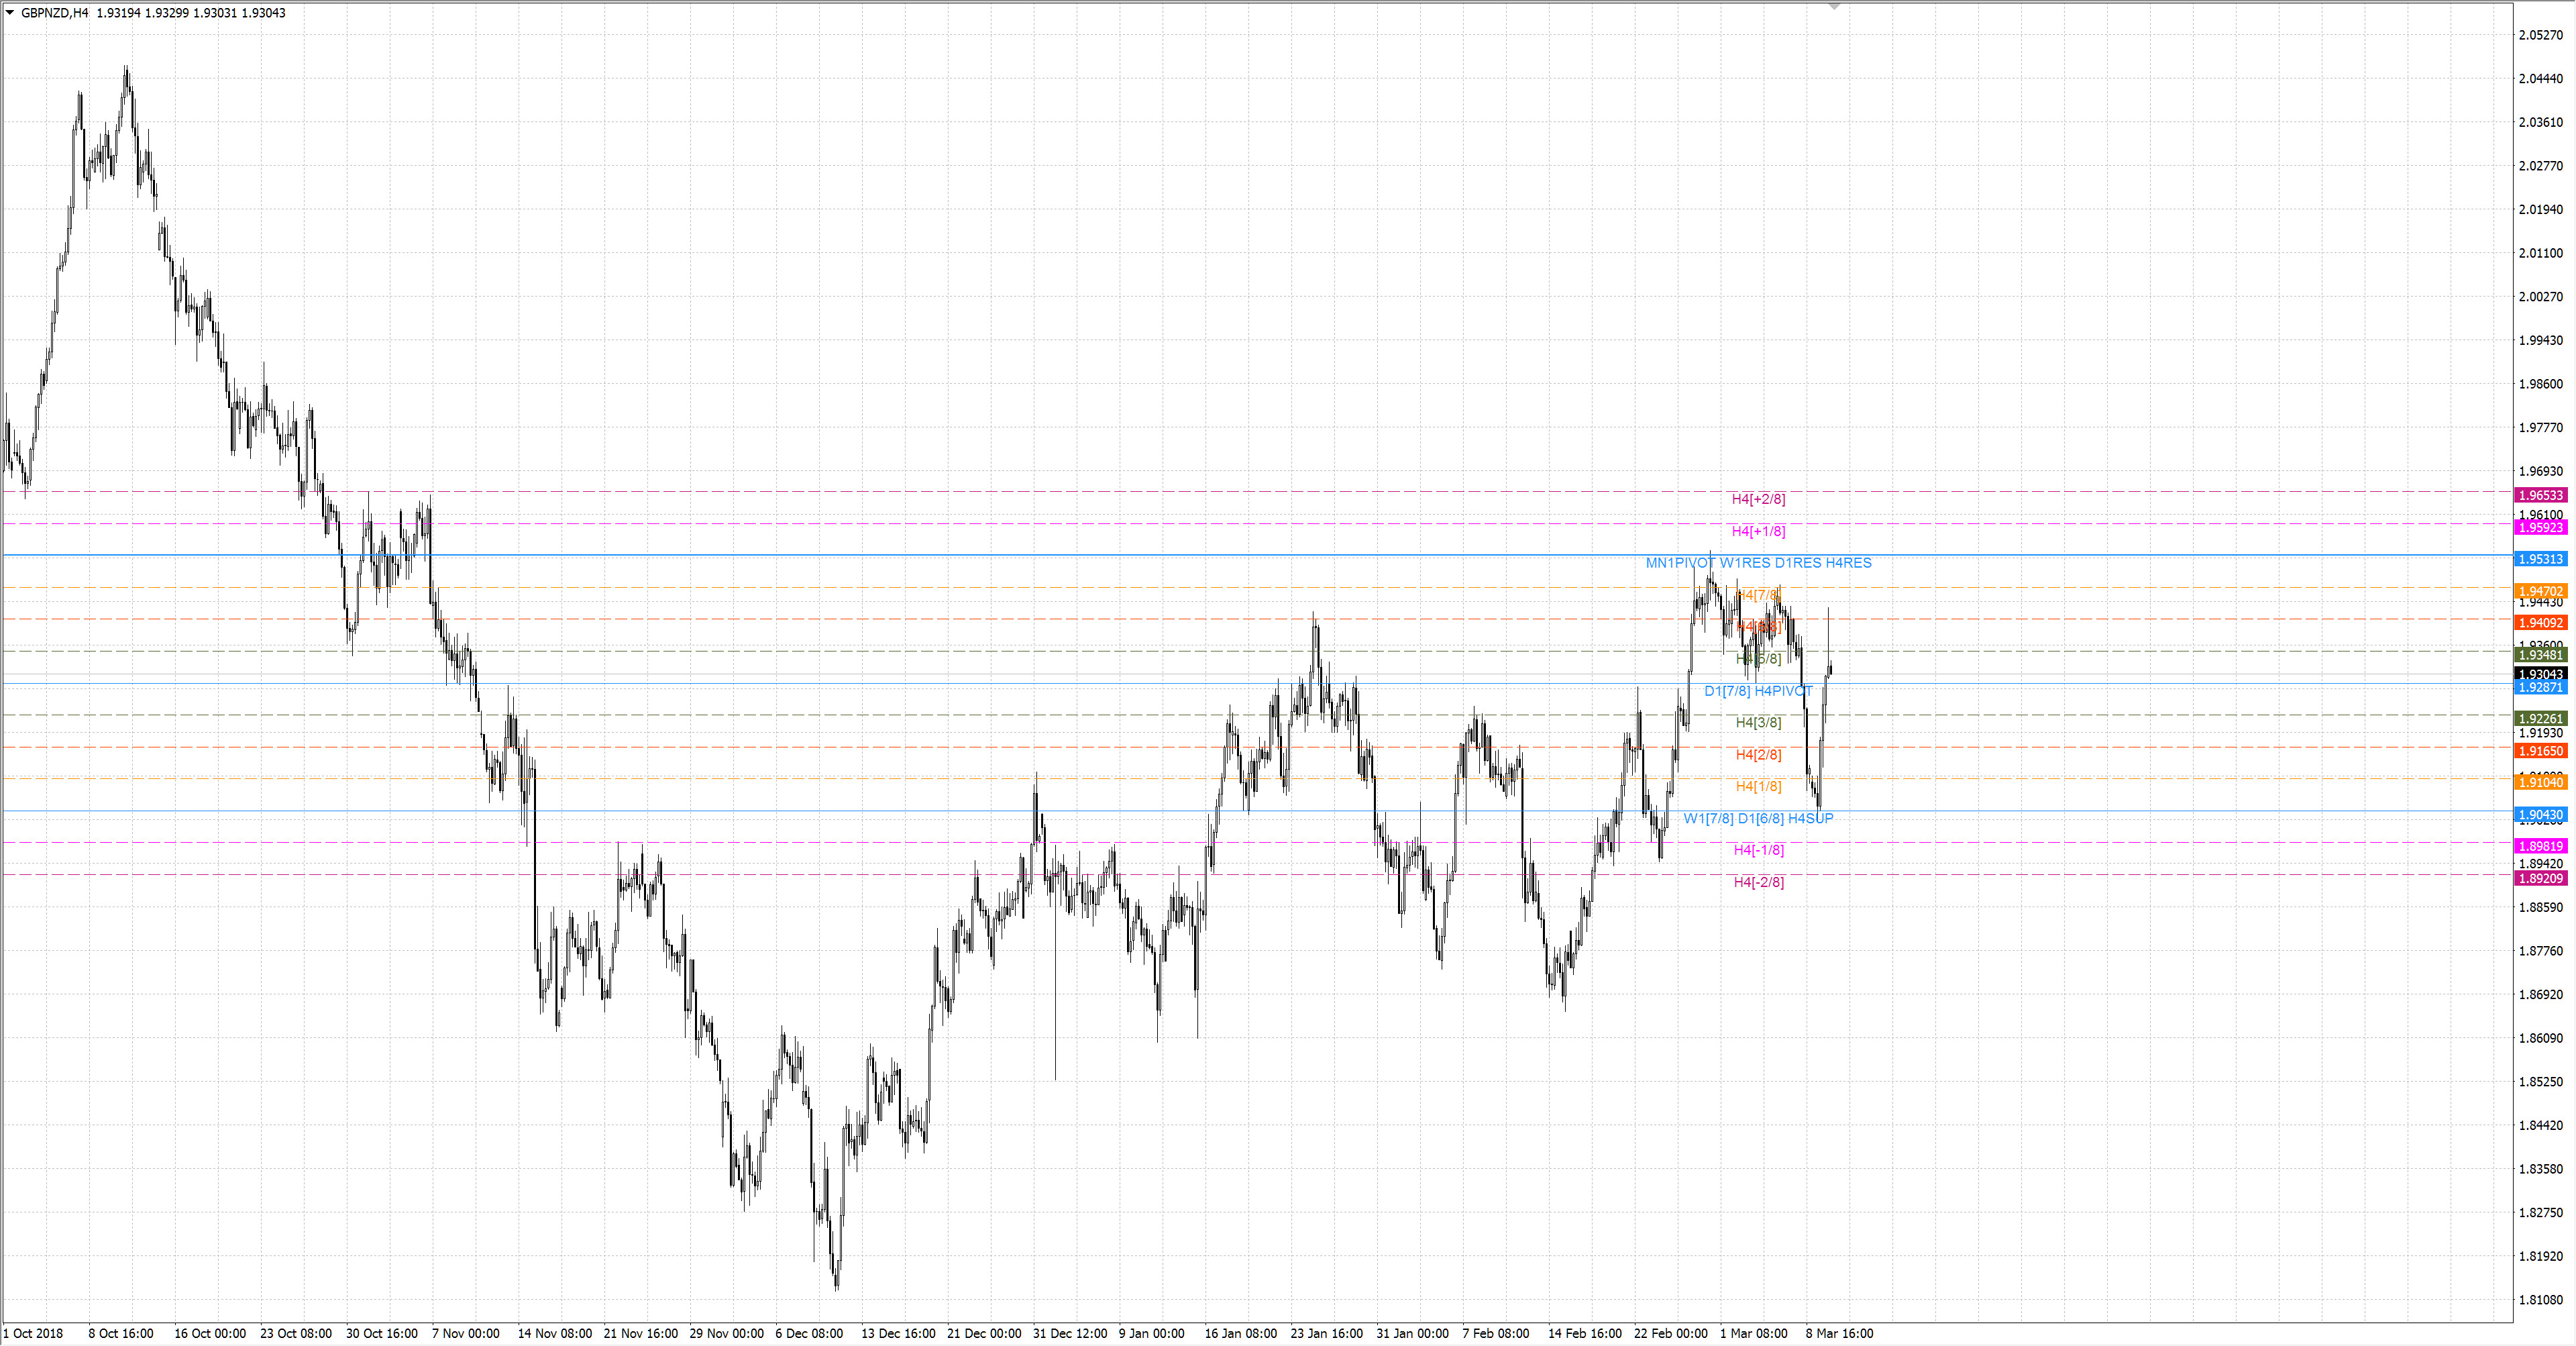
Task: Select the H4[-2/8] level label
Action: (1758, 882)
